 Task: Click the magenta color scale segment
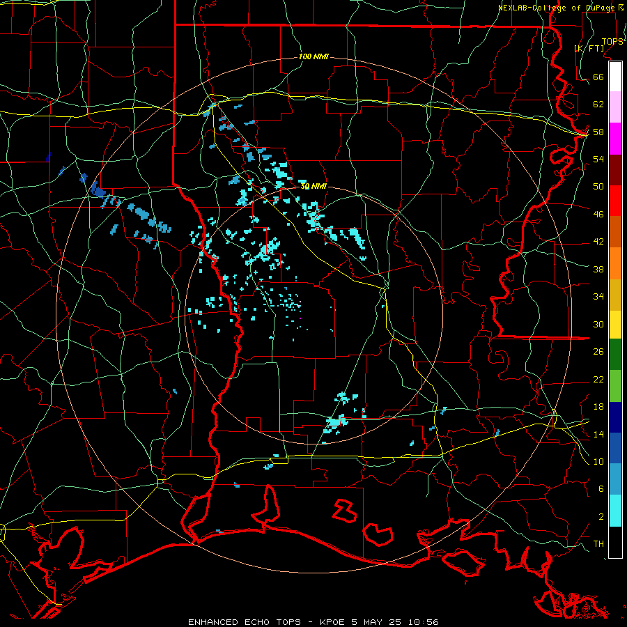(615, 139)
